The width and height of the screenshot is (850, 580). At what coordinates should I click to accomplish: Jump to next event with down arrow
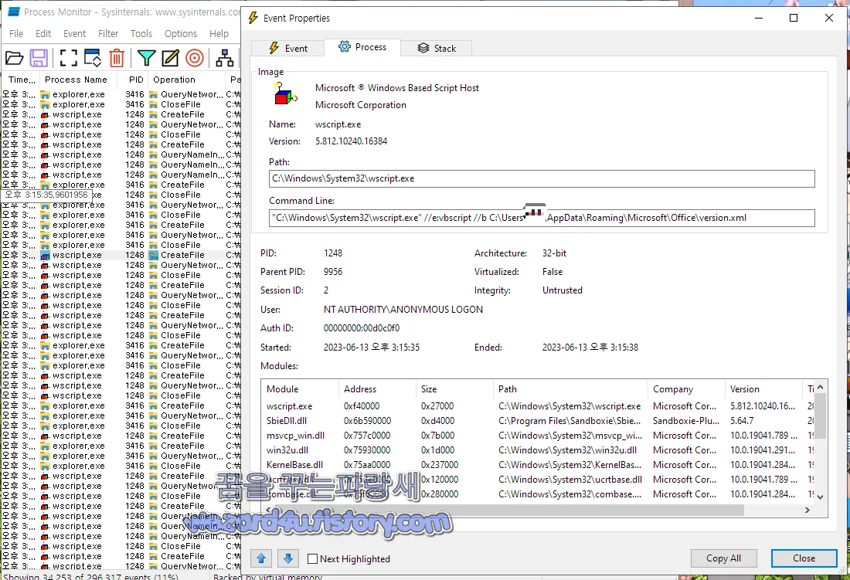pyautogui.click(x=284, y=558)
